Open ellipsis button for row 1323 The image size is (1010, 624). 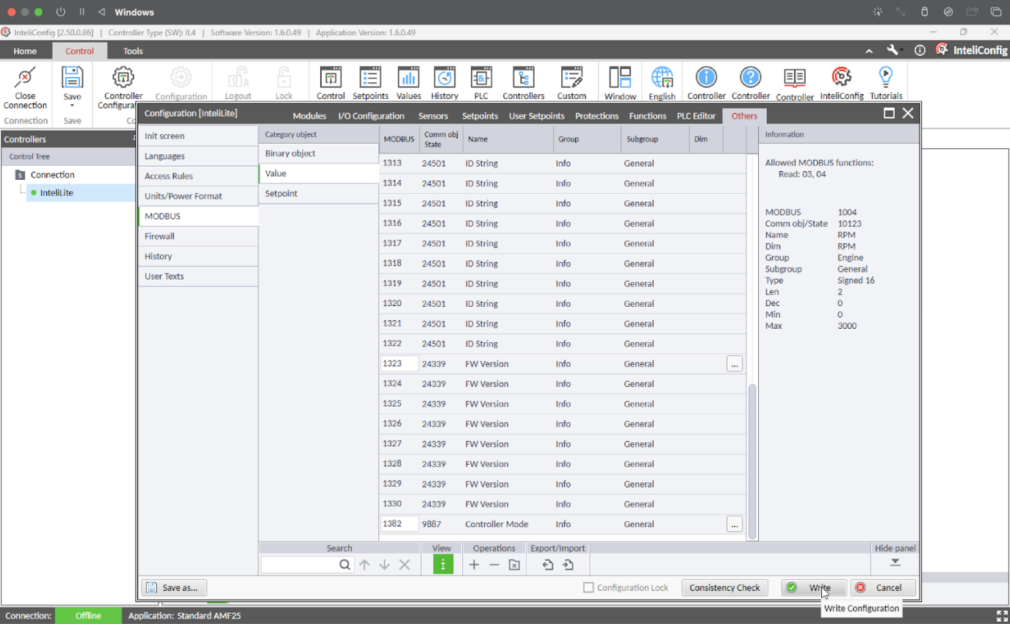click(x=735, y=364)
